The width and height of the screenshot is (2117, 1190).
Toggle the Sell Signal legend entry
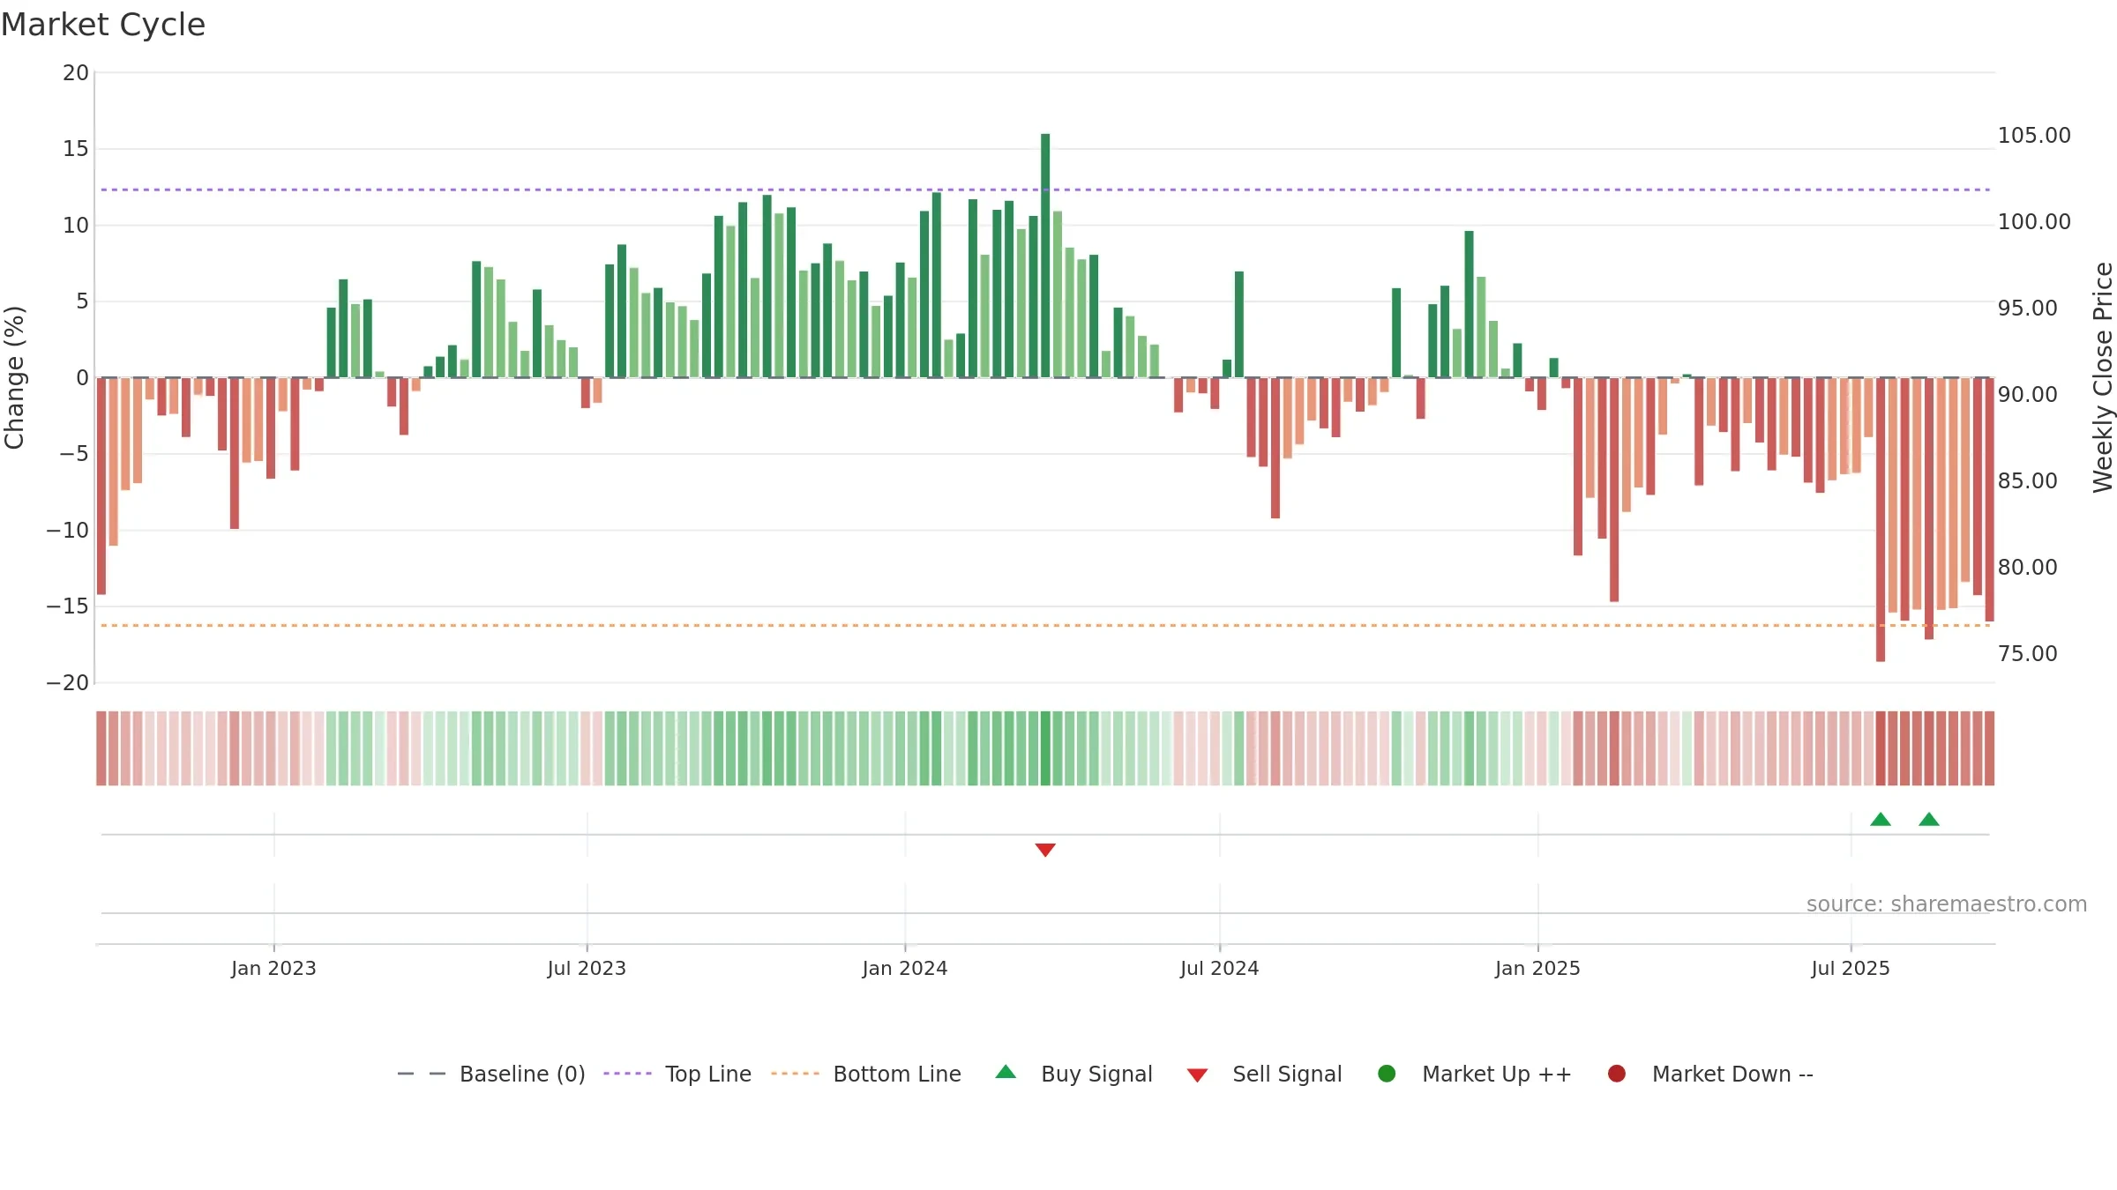coord(1264,1074)
